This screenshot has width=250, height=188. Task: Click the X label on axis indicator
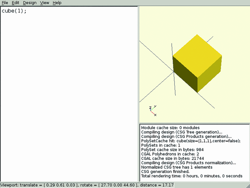155,115
